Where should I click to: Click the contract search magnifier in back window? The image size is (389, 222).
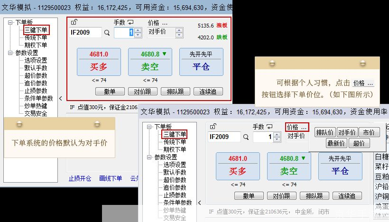tap(107, 33)
